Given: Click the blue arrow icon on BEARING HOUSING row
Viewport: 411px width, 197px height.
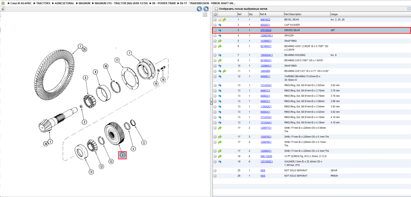Looking at the screenshot, I should [x=220, y=55].
